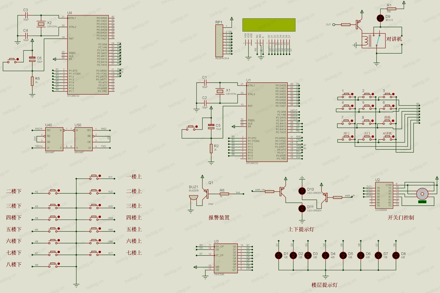Image resolution: width=440 pixels, height=293 pixels.
Task: Select the 对讲机 relay component
Action: [x=374, y=41]
